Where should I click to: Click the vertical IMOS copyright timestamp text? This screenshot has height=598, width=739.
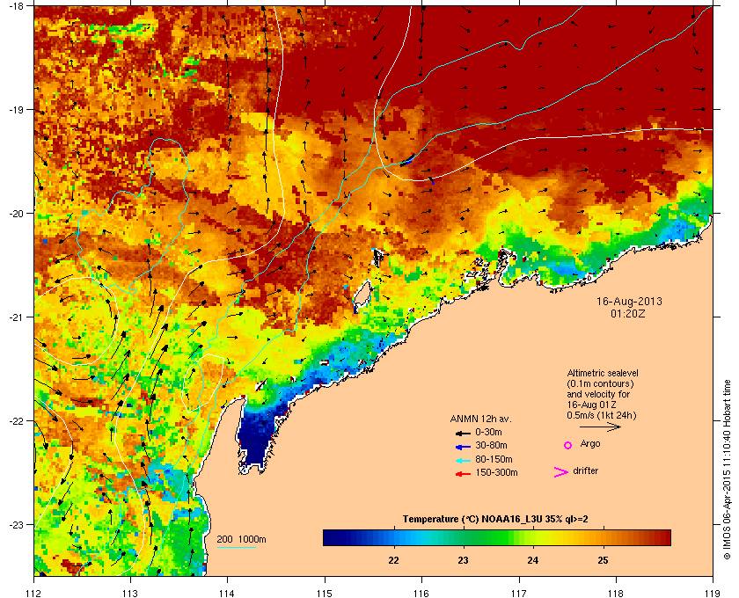(727, 468)
